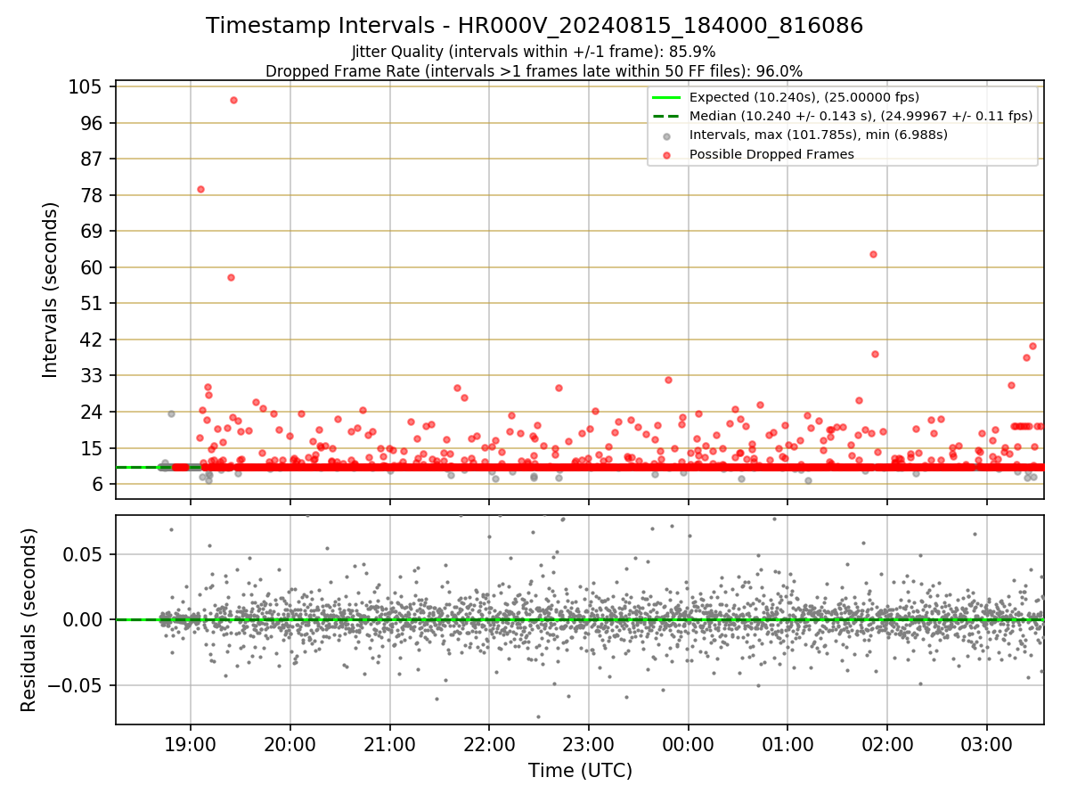Click the red outlier point near 57 seconds

coord(231,277)
